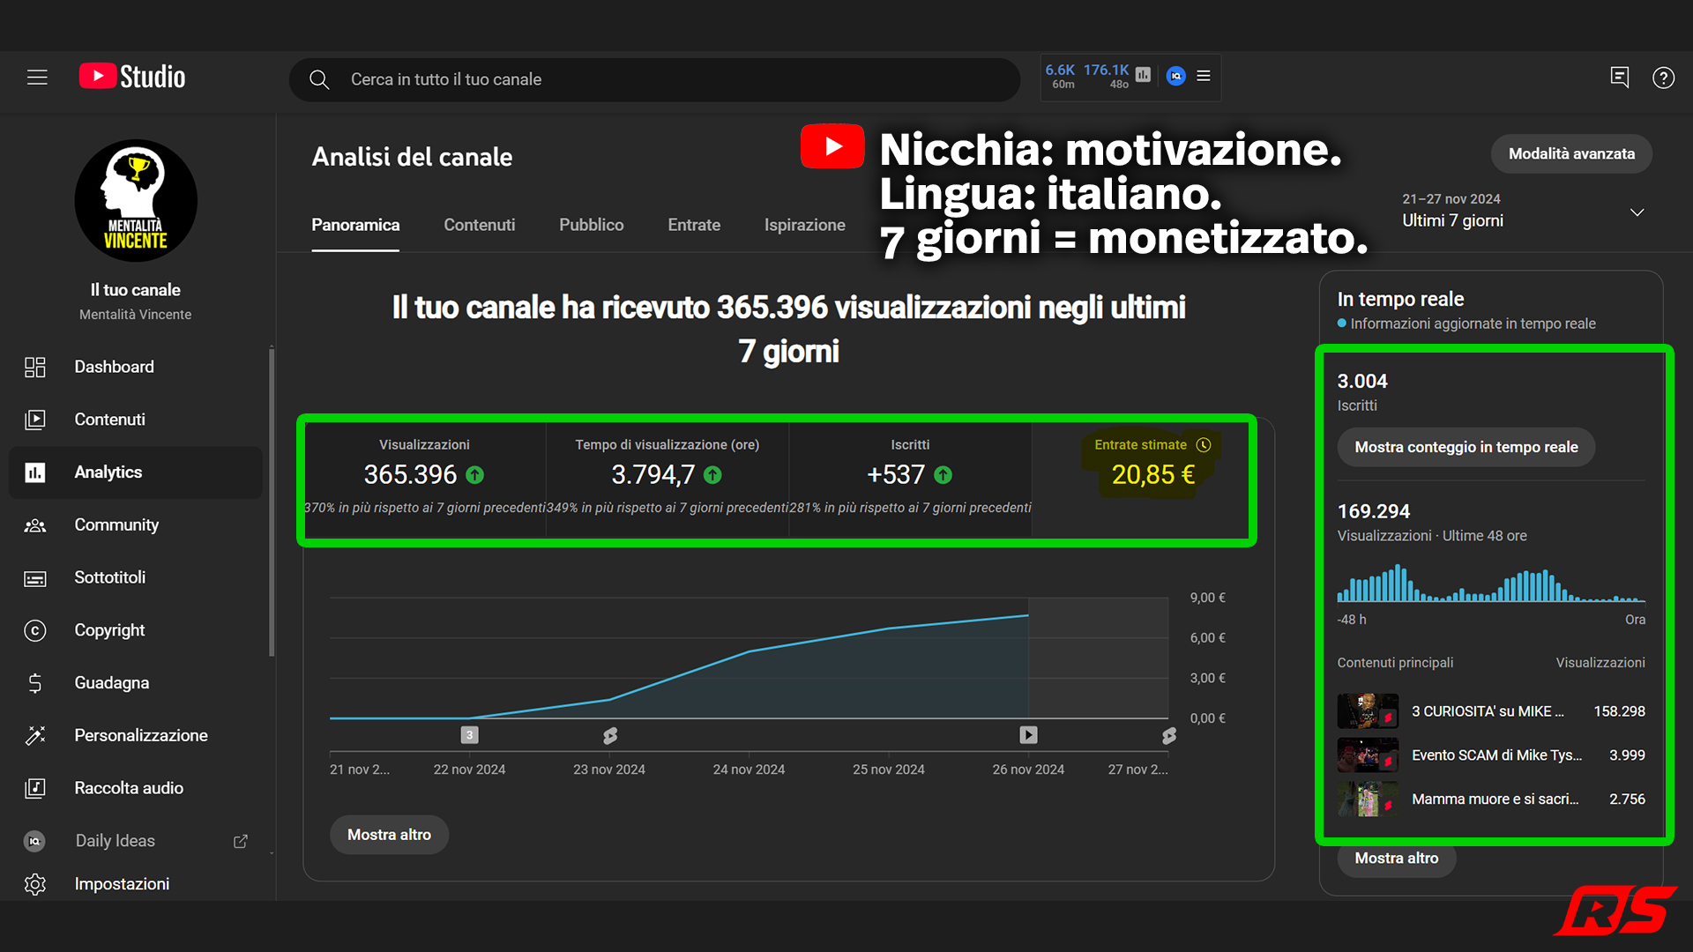This screenshot has width=1693, height=952.
Task: Open 'Evento SCAM di Mike Tys...' row
Action: pos(1491,755)
